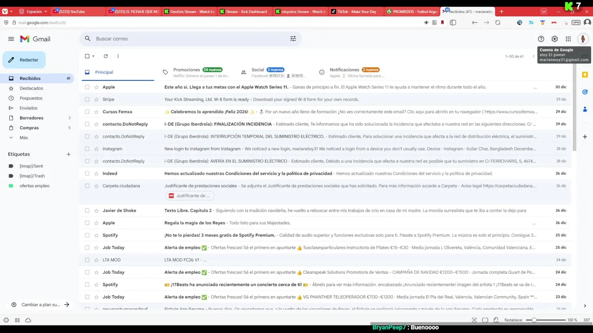593x333 pixels.
Task: Open Gmail settings gear
Action: (x=555, y=39)
